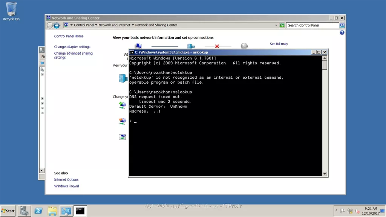Select the Network and Internet breadcrumb
386x217 pixels.
(x=114, y=25)
